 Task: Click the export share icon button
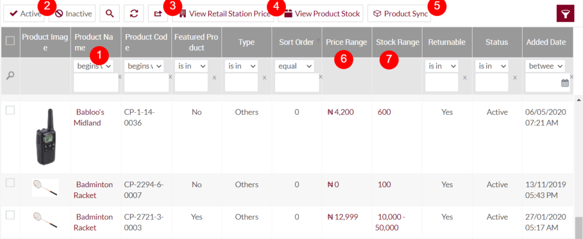158,13
